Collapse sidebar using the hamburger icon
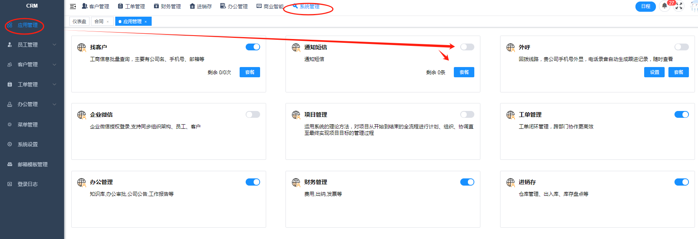The width and height of the screenshot is (698, 239). [x=73, y=6]
